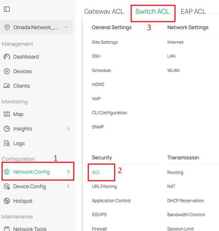Open Site Settings under General Settings

105,42
